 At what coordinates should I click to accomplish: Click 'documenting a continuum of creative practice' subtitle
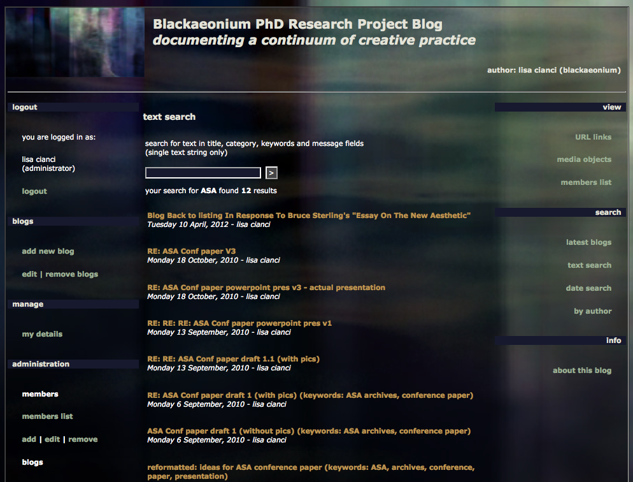314,40
